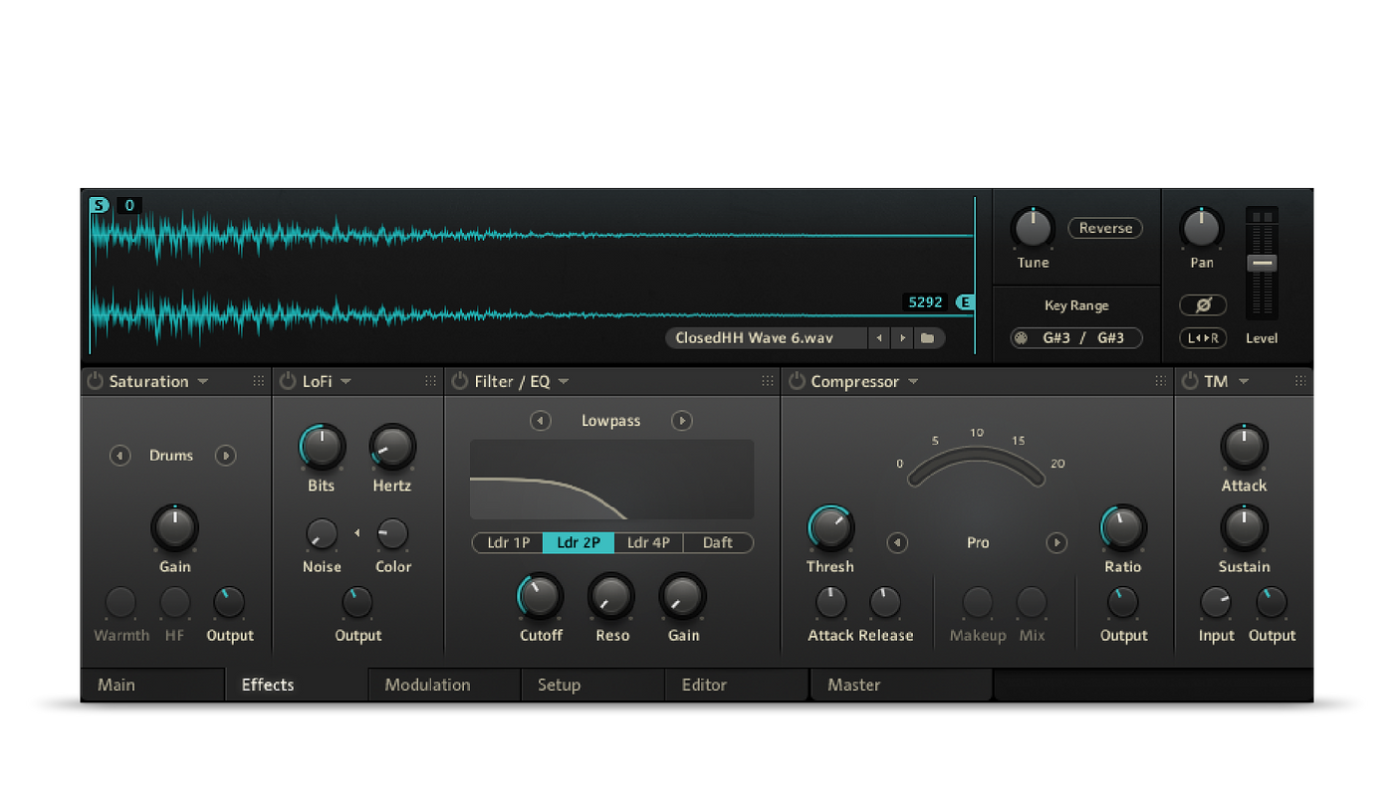The image size is (1394, 794).
Task: Click the filter Reso knob
Action: tap(611, 597)
